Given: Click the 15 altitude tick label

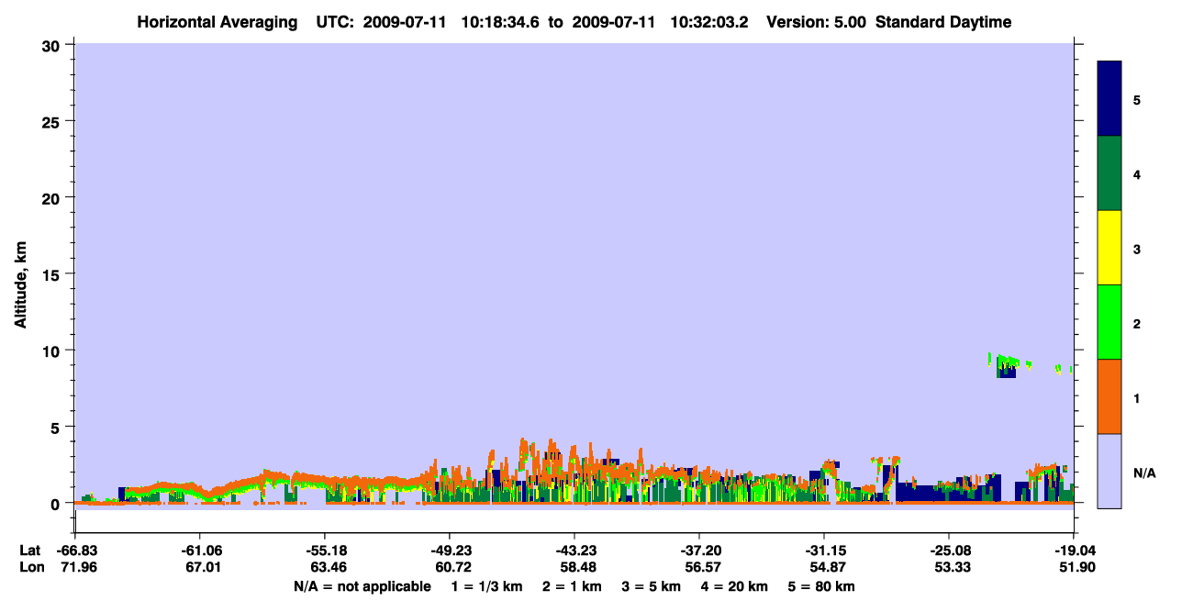Looking at the screenshot, I should tap(52, 274).
